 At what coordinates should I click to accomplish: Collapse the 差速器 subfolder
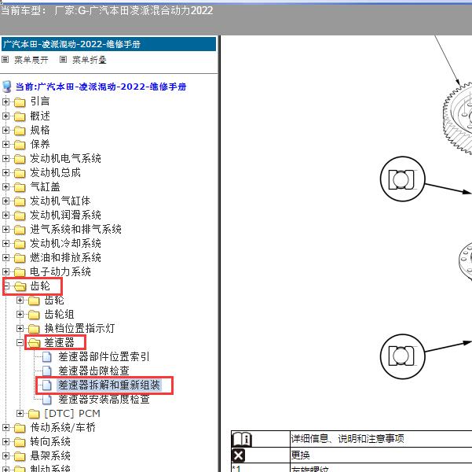[x=20, y=343]
